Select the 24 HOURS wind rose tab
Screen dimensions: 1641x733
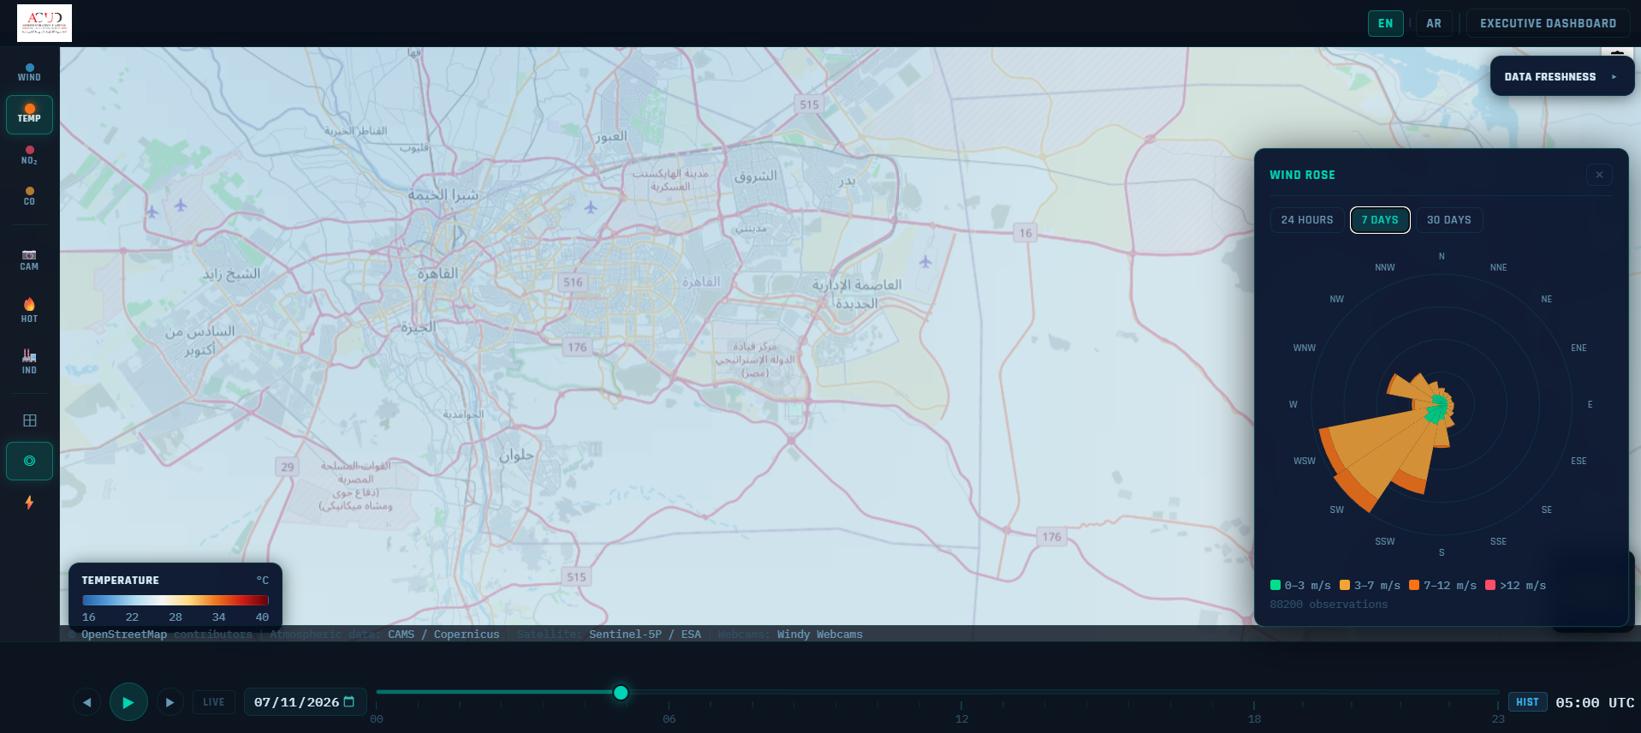pyautogui.click(x=1307, y=220)
